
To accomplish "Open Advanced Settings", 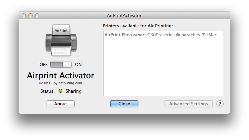I will tap(188, 104).
